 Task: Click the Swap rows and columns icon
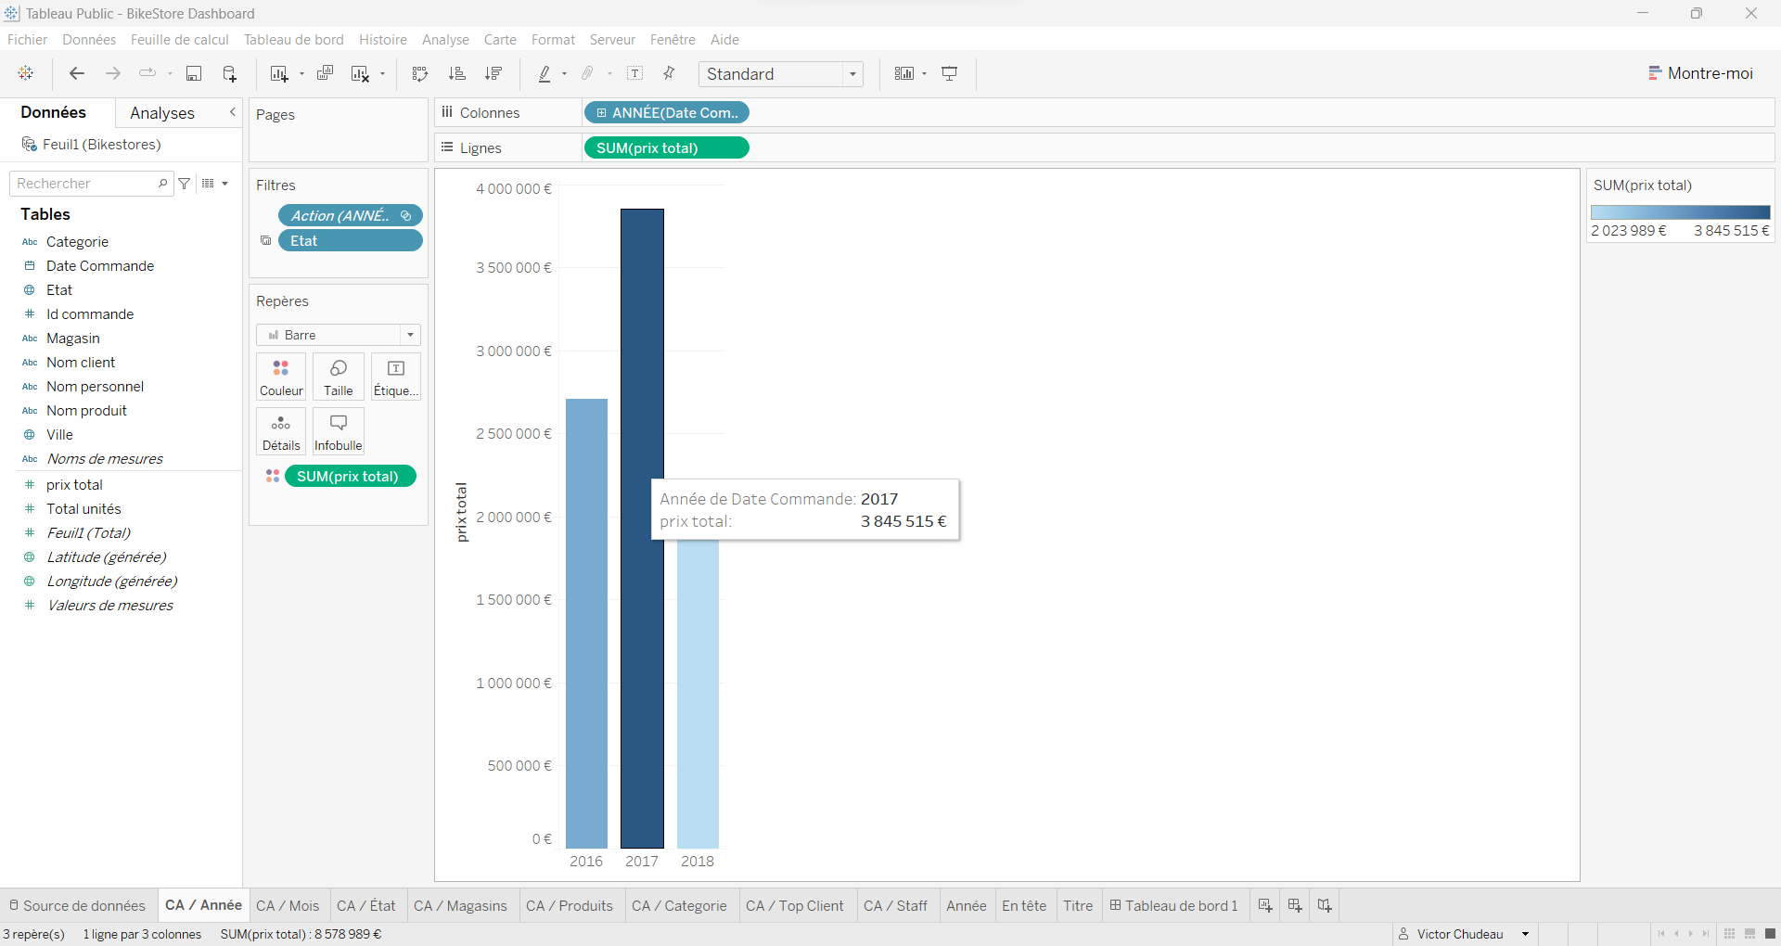[x=420, y=73]
